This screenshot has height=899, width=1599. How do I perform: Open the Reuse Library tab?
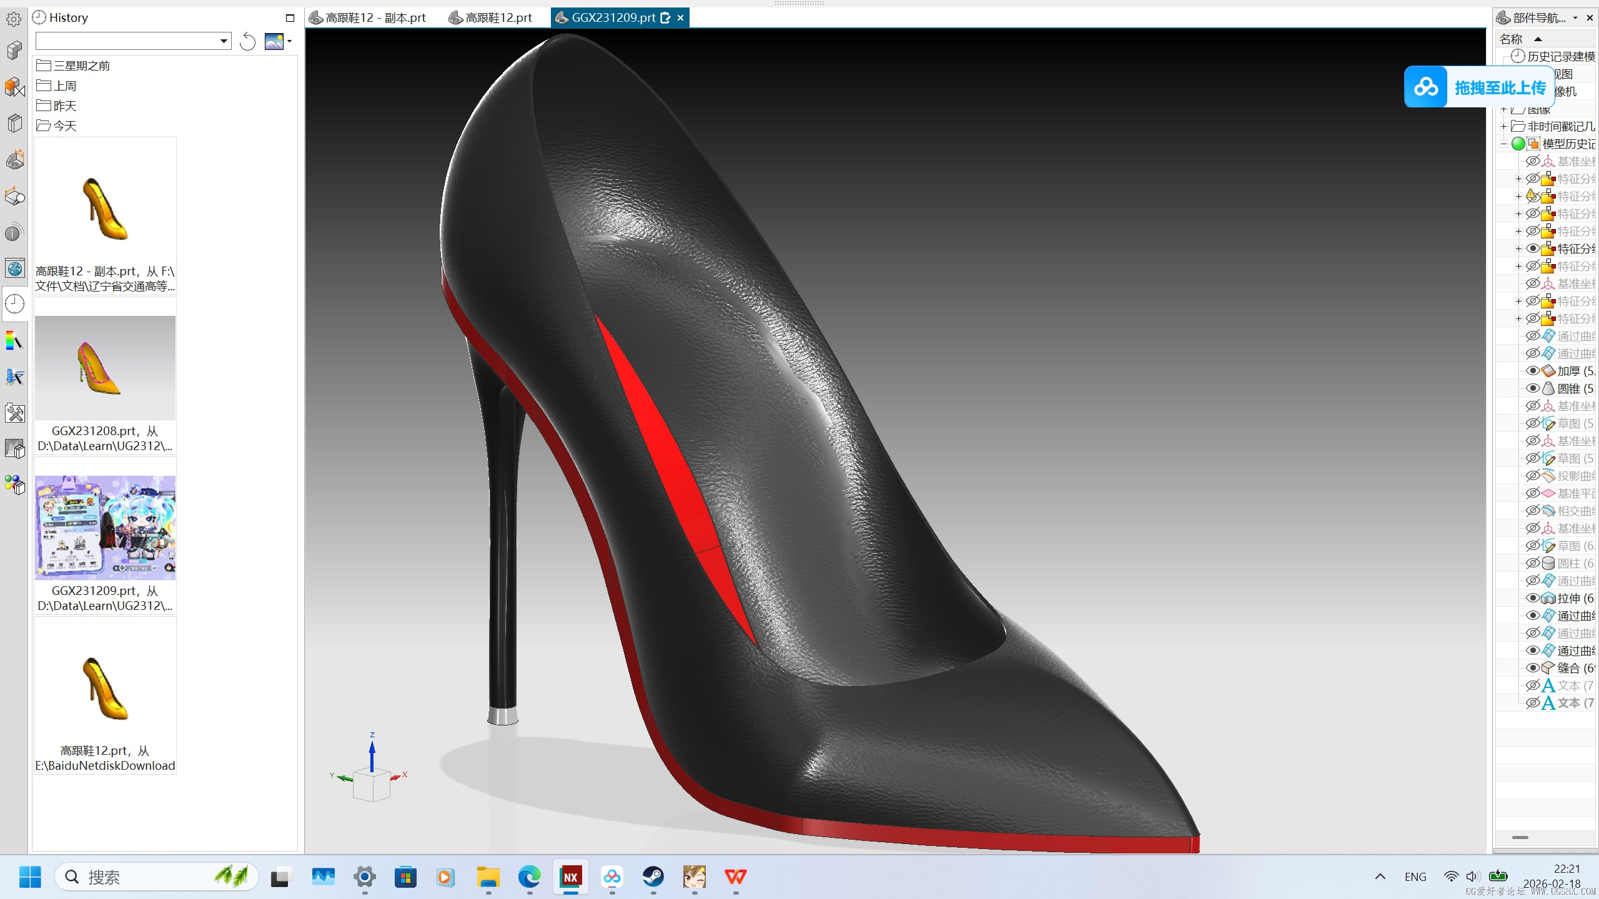[x=14, y=123]
